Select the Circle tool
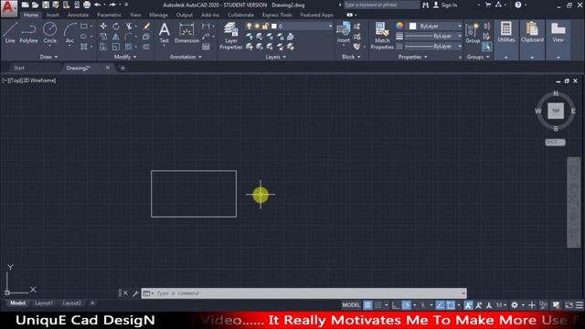This screenshot has width=585, height=329. [x=50, y=33]
